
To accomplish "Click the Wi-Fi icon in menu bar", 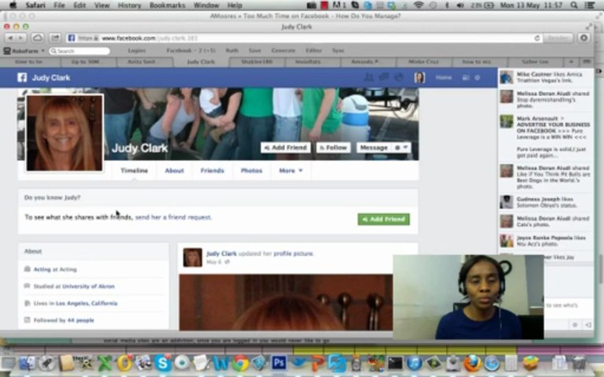I will (419, 5).
